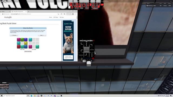Click the Not syncing profile button
173x97 pixels.
pyautogui.click(x=70, y=14)
